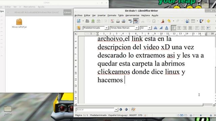Open the Redo history dropdown arrow
The height and width of the screenshot is (121, 216).
point(182,21)
